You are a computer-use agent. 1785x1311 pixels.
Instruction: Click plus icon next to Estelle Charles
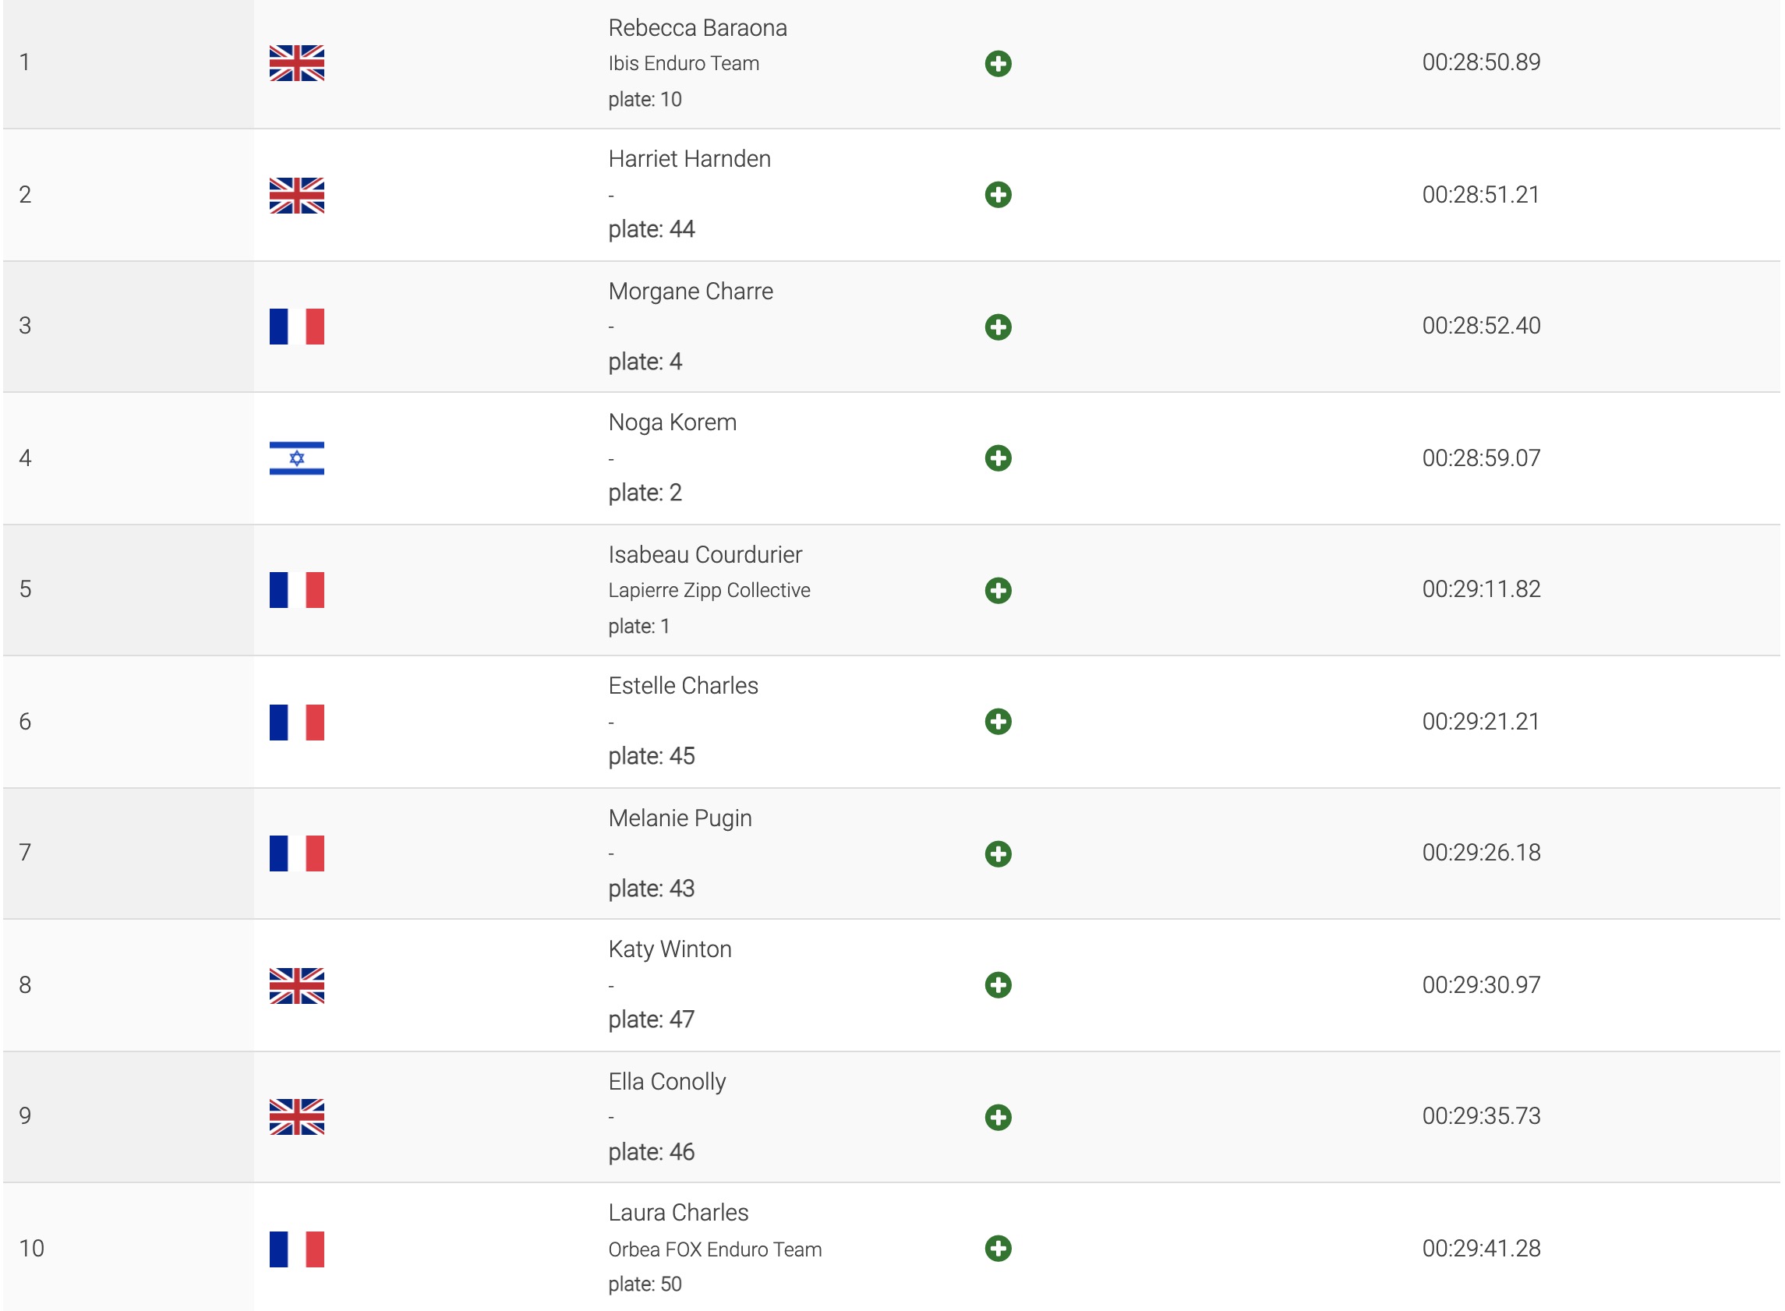[x=998, y=722]
